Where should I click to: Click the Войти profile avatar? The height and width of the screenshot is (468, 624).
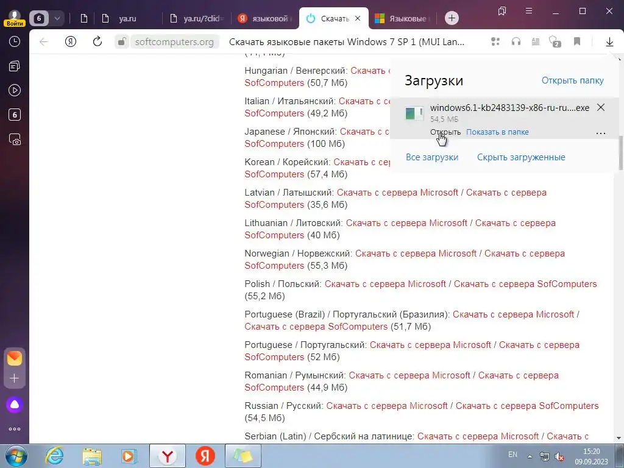coord(15,18)
